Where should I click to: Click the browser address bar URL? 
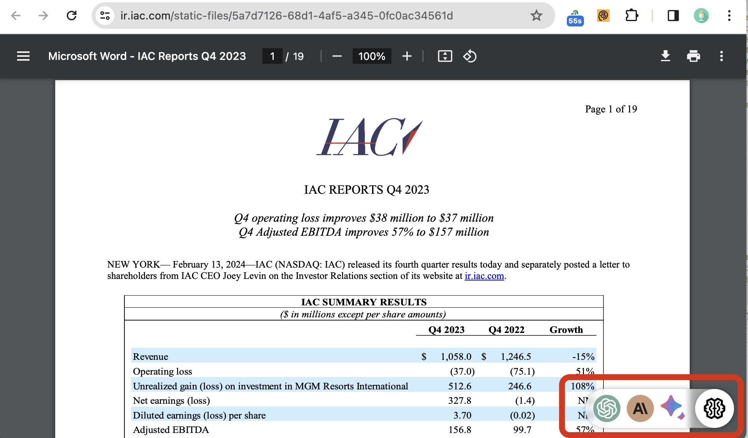pyautogui.click(x=287, y=16)
